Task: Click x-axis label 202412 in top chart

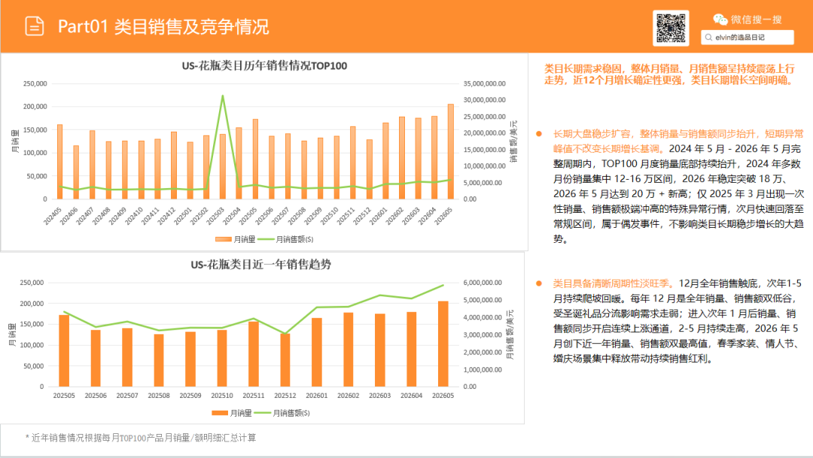Action: point(166,216)
